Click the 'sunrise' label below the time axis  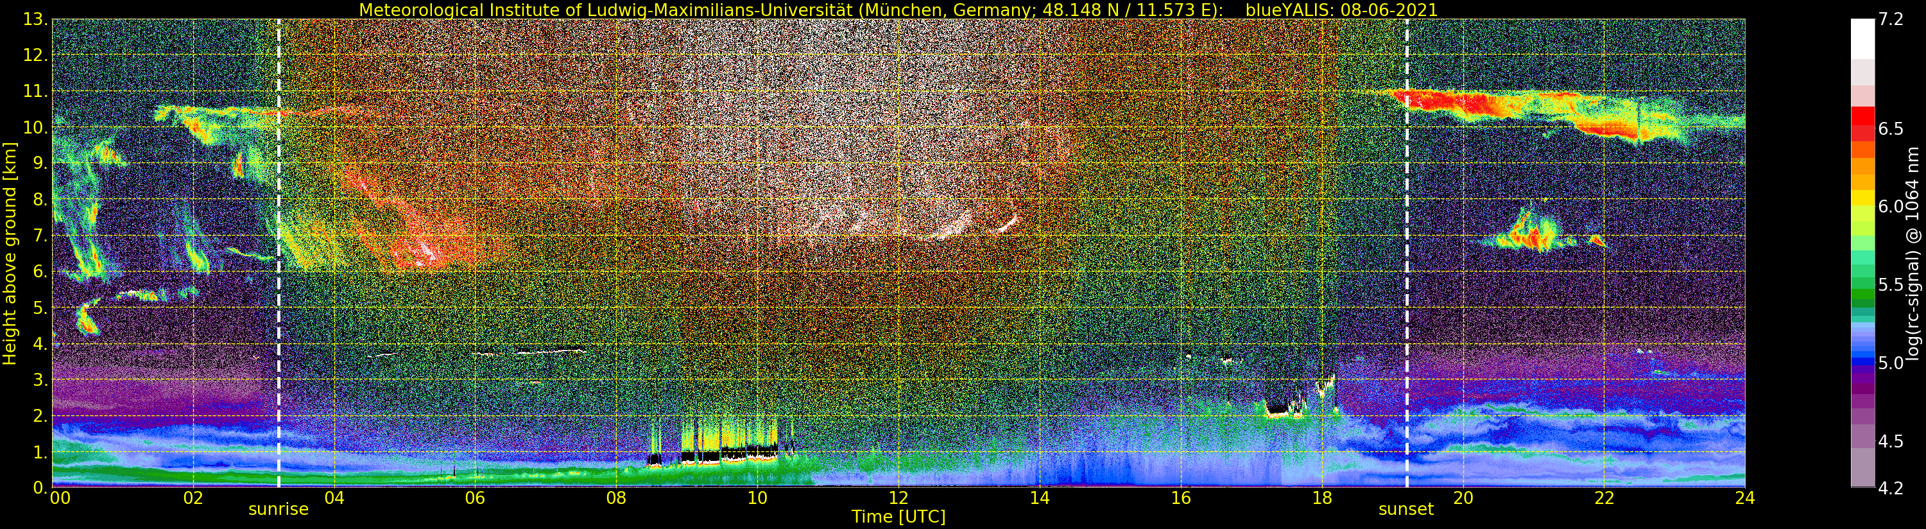(278, 510)
